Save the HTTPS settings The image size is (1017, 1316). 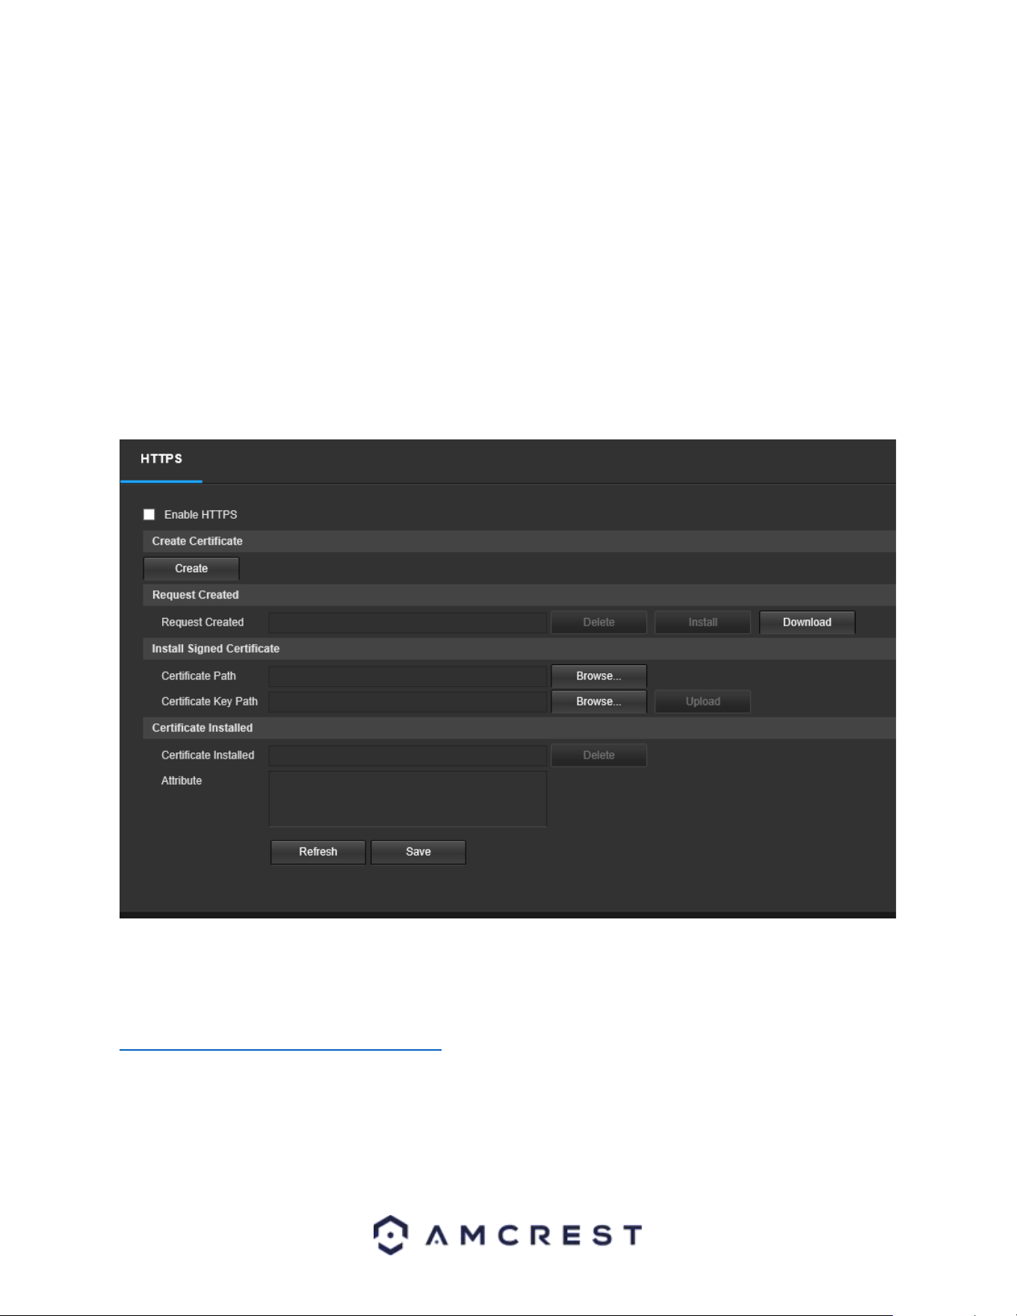[x=418, y=852]
